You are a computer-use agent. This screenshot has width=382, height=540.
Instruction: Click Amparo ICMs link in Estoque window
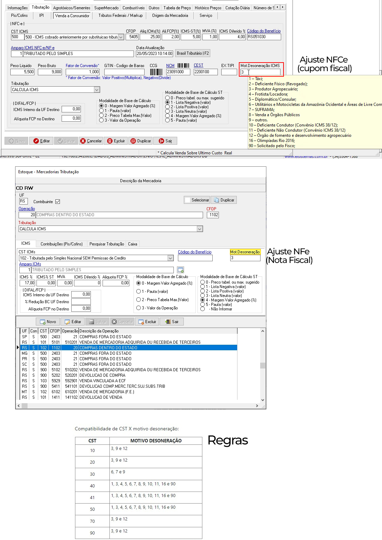[30, 264]
